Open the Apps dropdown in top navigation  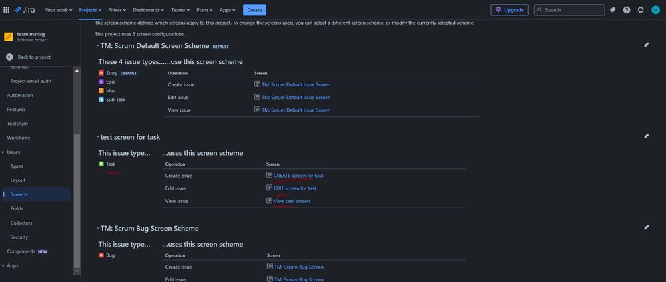tap(228, 10)
